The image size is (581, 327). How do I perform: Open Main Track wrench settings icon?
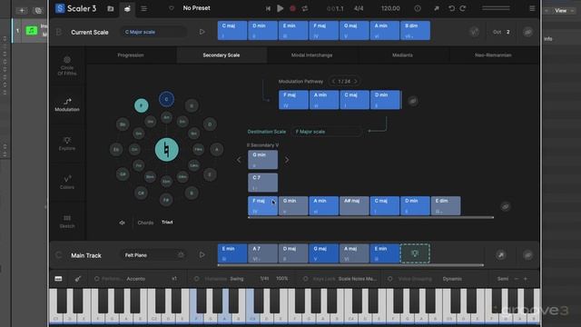[501, 255]
